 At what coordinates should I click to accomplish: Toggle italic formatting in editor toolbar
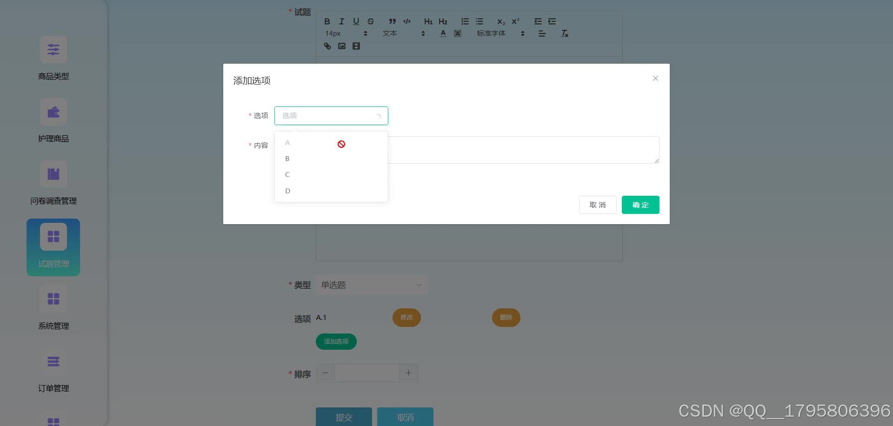[x=341, y=21]
